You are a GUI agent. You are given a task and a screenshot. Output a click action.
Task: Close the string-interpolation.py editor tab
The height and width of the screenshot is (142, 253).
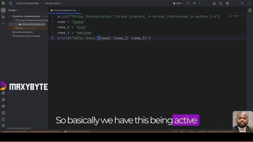79,10
